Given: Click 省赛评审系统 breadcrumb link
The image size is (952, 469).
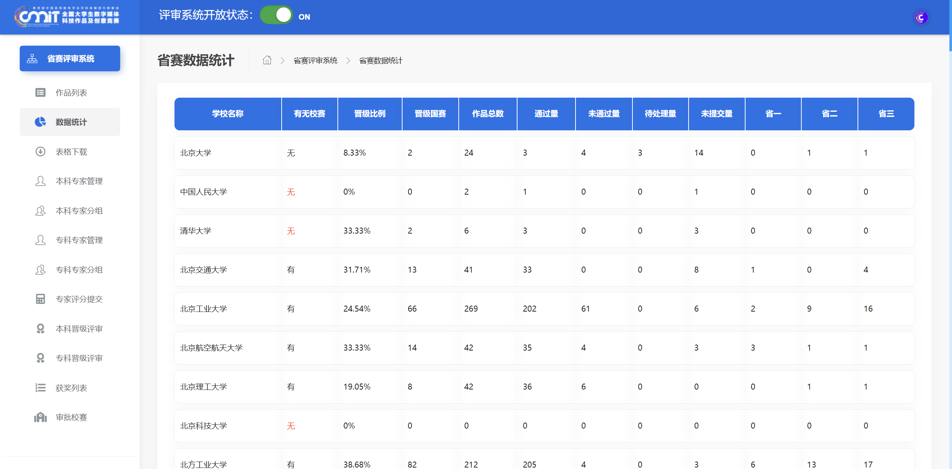Looking at the screenshot, I should click(315, 61).
